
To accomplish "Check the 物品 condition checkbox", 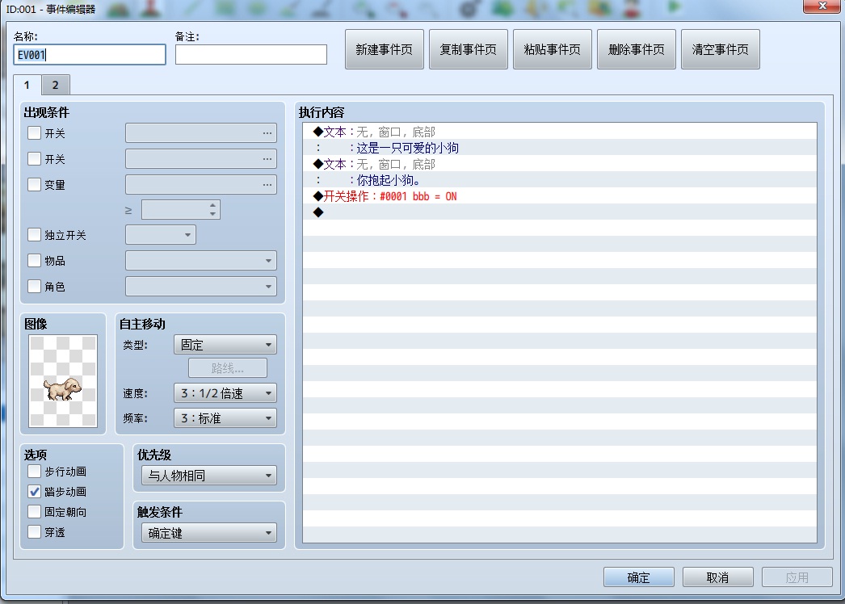I will click(x=34, y=261).
